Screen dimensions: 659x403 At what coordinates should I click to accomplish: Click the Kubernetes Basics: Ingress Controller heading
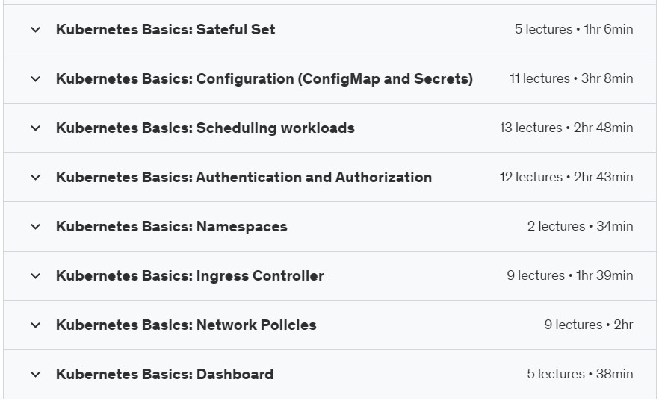click(190, 276)
